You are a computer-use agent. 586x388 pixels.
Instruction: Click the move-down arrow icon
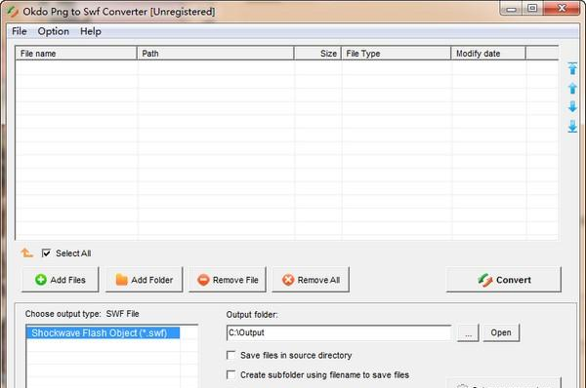[x=572, y=106]
